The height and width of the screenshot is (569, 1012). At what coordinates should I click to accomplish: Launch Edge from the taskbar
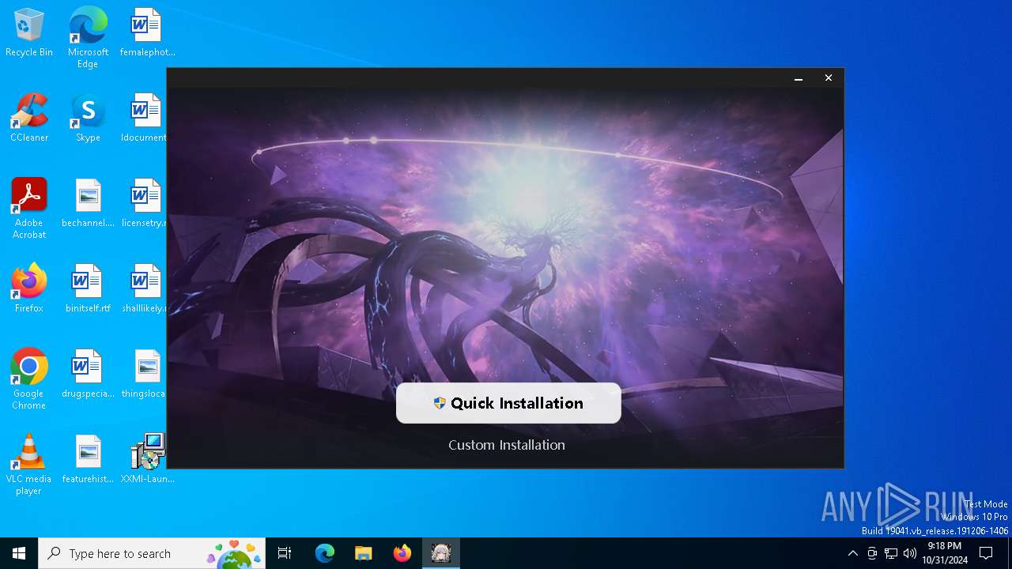[325, 553]
